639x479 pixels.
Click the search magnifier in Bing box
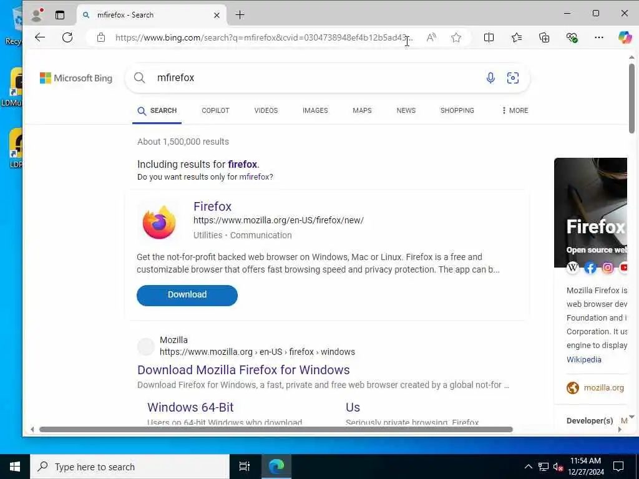139,77
